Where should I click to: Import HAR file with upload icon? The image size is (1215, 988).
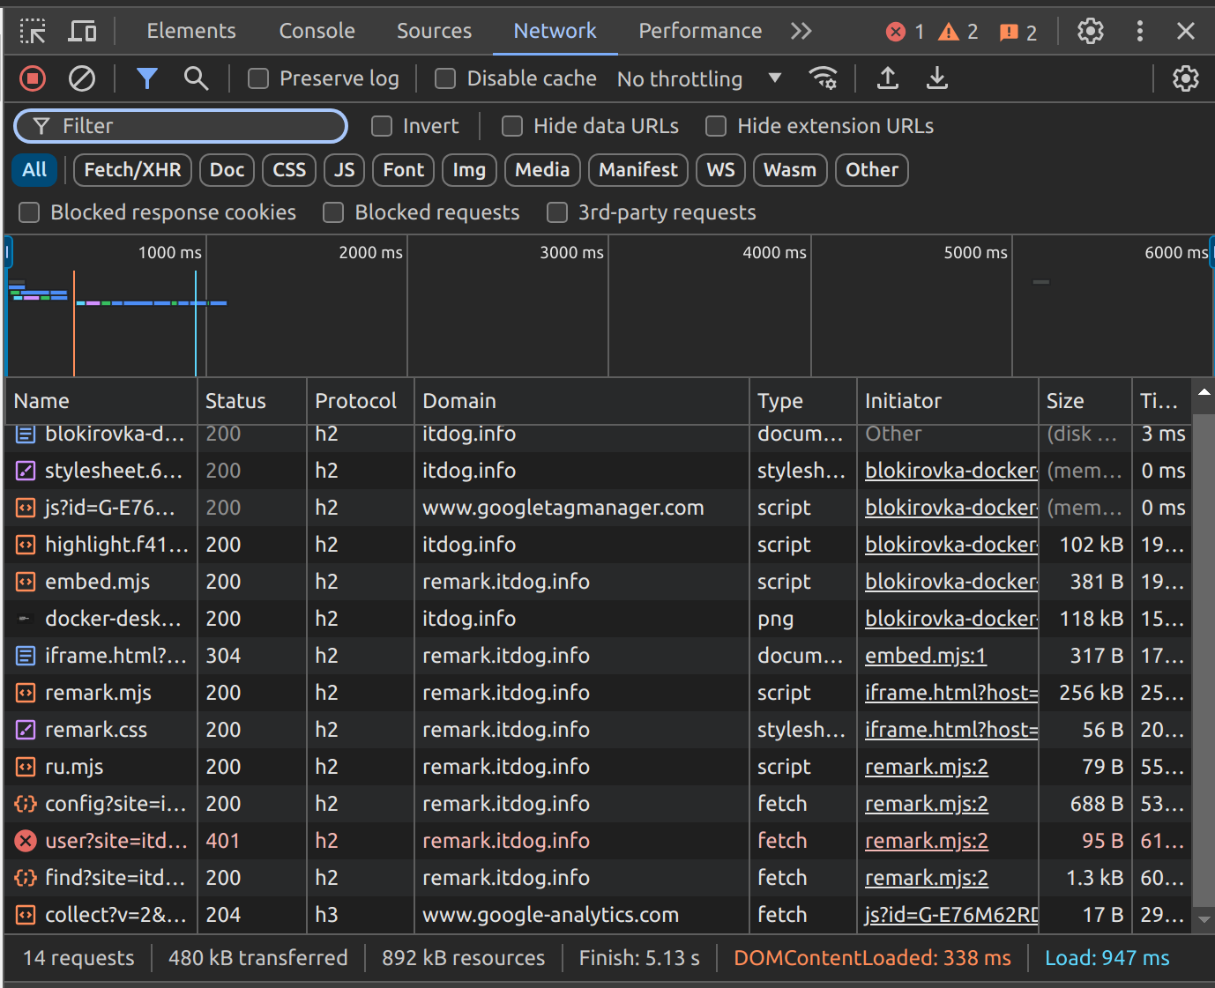tap(888, 78)
